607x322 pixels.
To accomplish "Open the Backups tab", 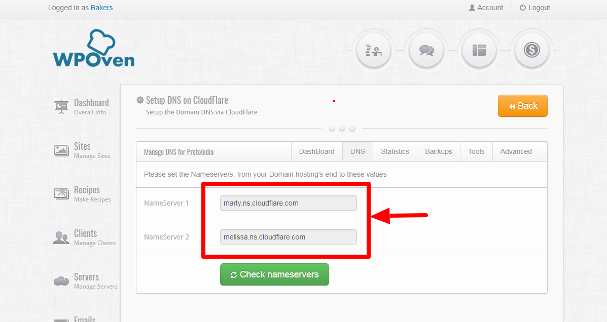I will coord(439,151).
